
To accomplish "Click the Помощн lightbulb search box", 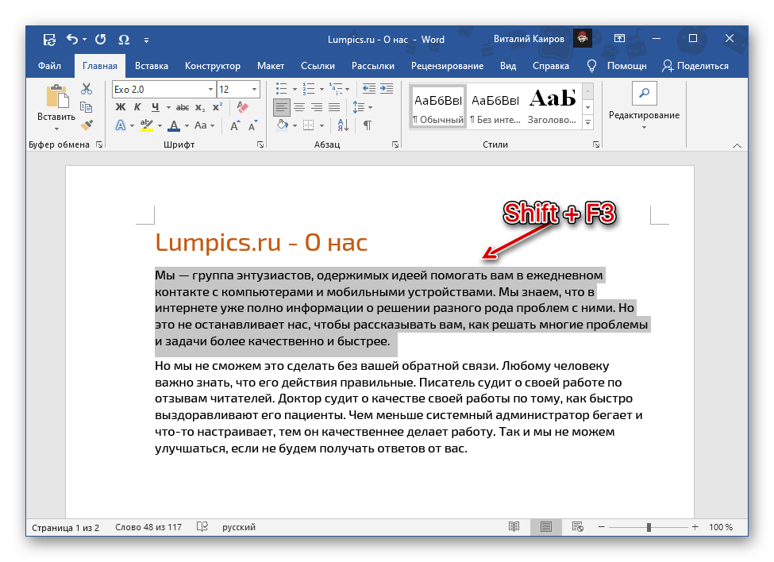I will (x=617, y=66).
